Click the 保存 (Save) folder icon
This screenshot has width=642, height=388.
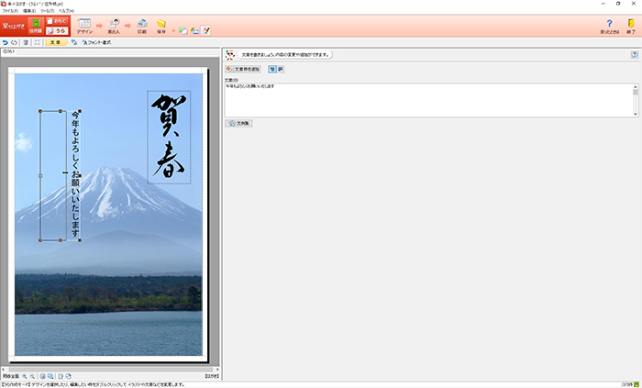click(161, 26)
